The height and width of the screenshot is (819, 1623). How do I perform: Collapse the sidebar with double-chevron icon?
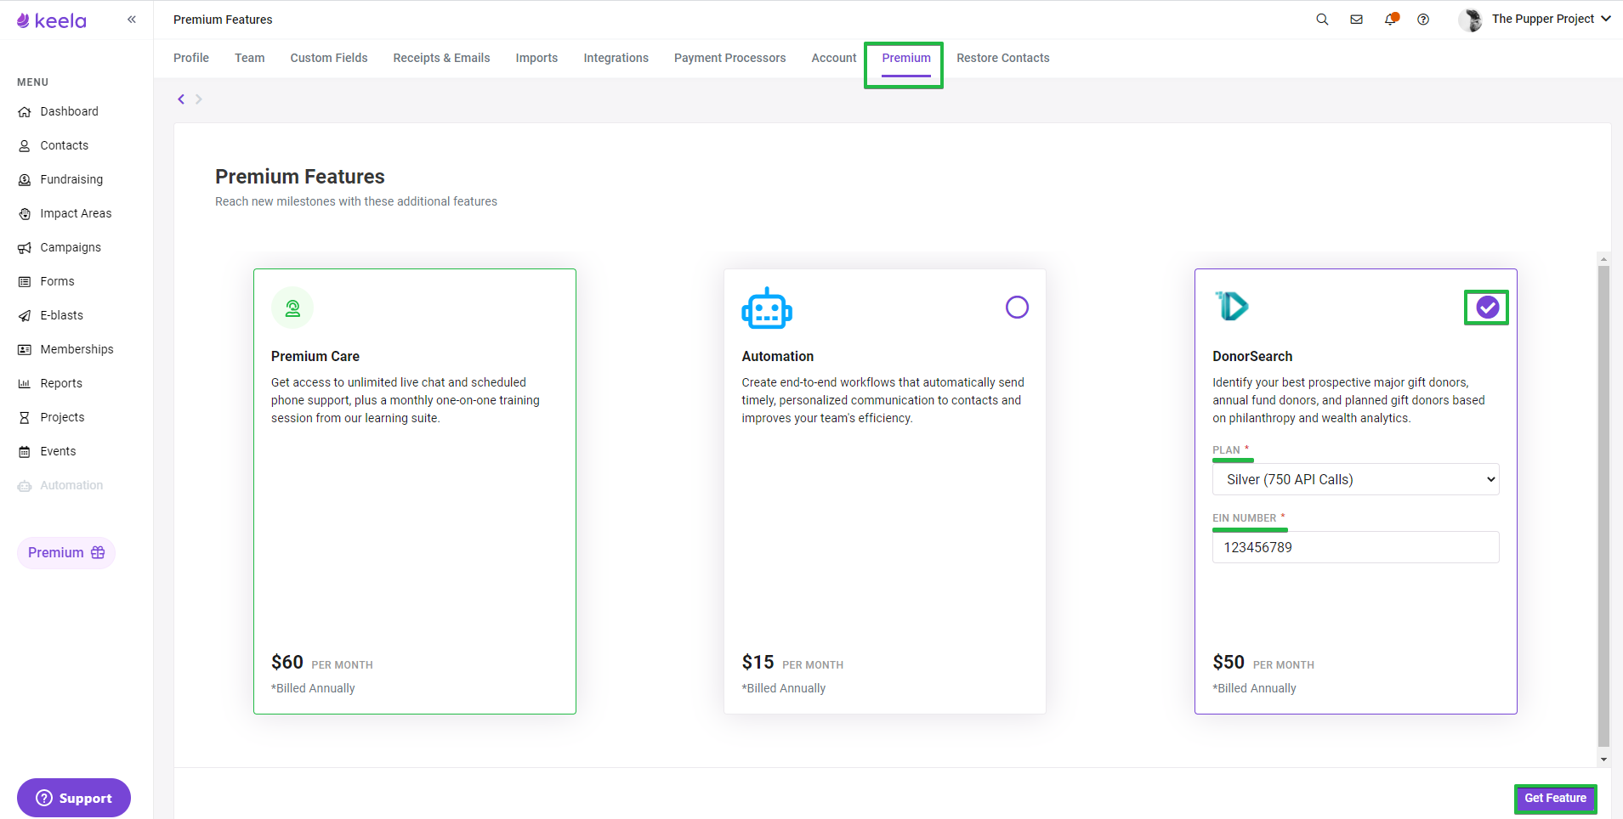point(132,19)
